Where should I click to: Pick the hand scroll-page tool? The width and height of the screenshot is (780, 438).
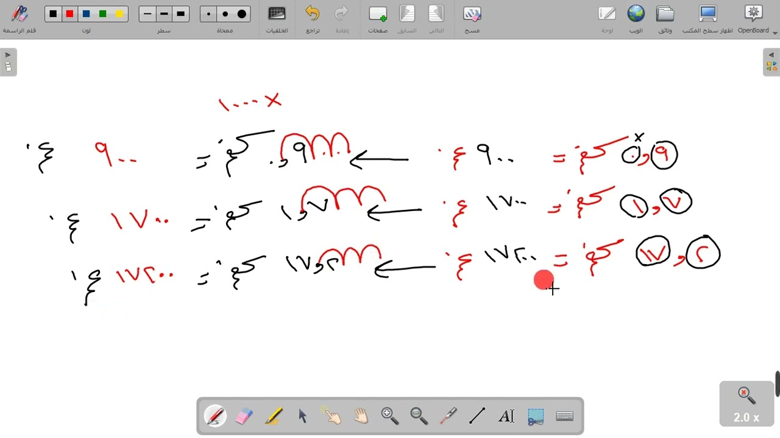click(361, 416)
